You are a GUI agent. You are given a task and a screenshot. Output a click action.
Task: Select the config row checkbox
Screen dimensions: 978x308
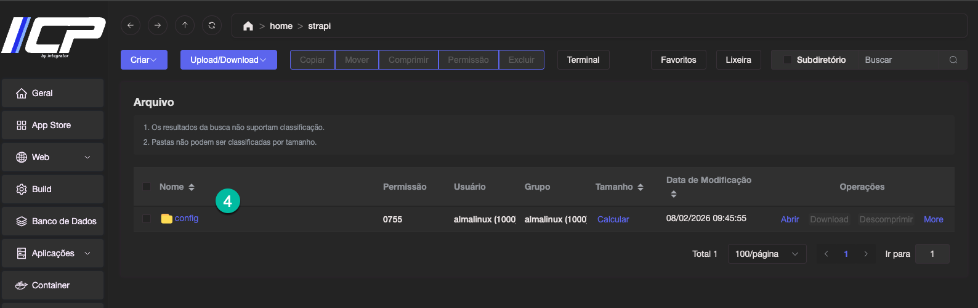pyautogui.click(x=147, y=219)
